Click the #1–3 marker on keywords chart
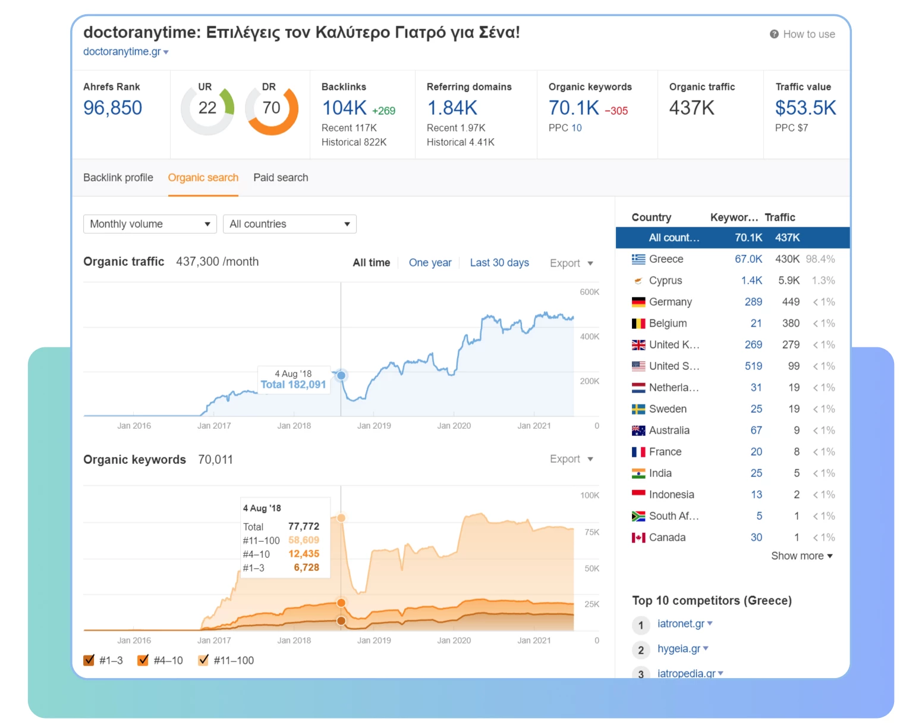The image size is (922, 728). point(341,621)
